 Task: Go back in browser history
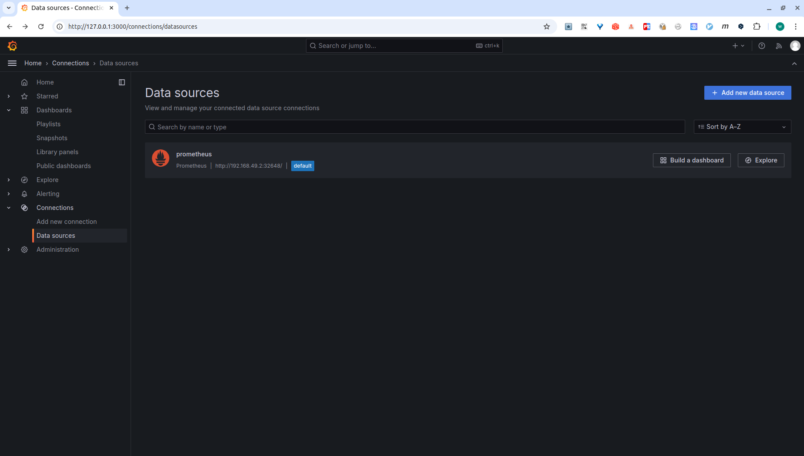10,27
